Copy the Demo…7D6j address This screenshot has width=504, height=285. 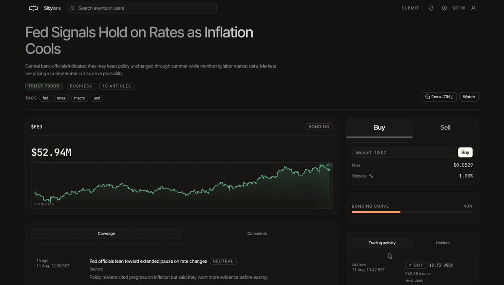pos(439,97)
